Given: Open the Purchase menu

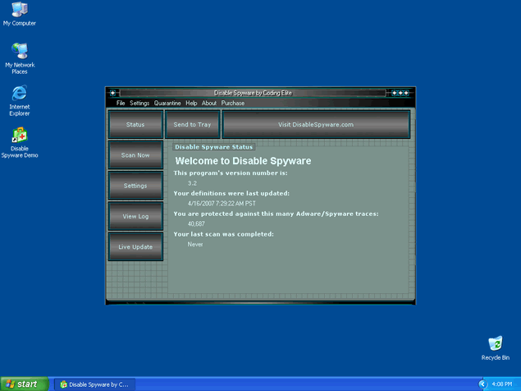Looking at the screenshot, I should [x=233, y=103].
